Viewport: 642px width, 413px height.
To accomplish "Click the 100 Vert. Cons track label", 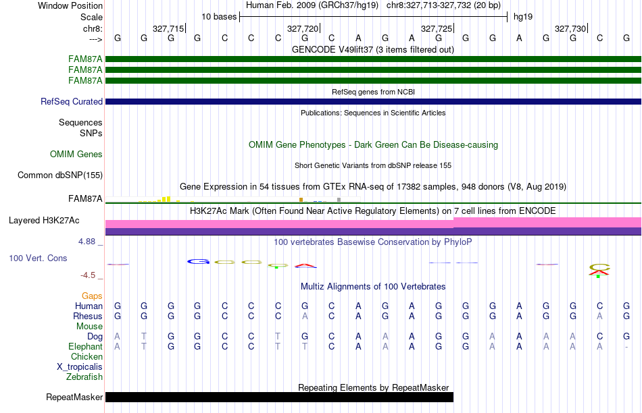I will [38, 258].
